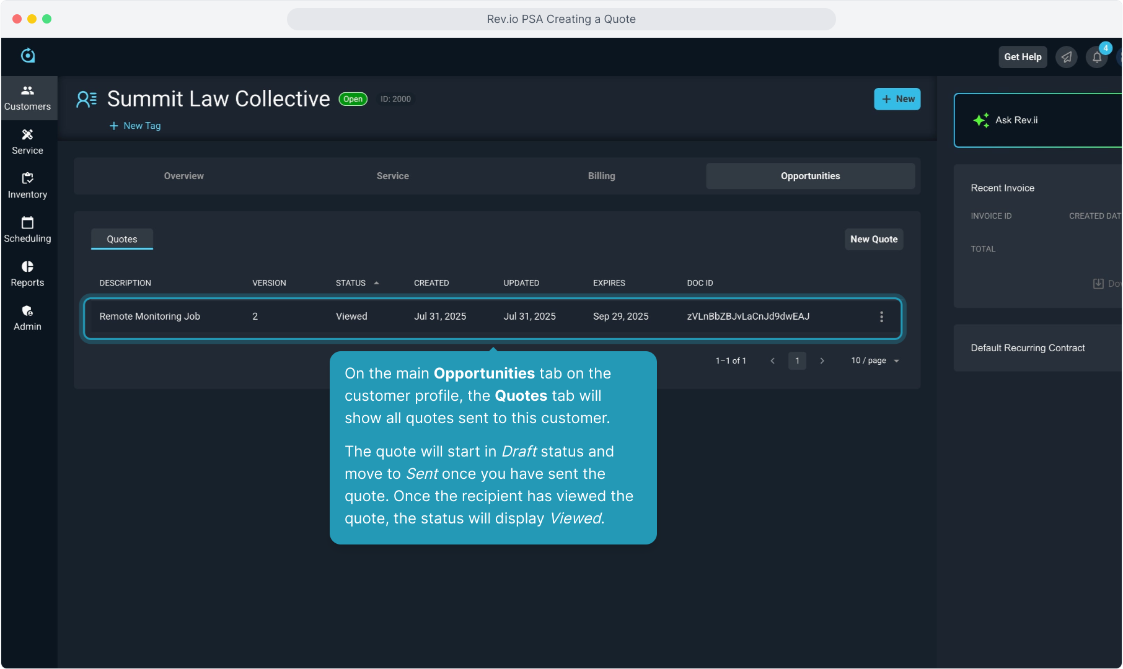
Task: Go to Inventory in sidebar
Action: coord(28,186)
